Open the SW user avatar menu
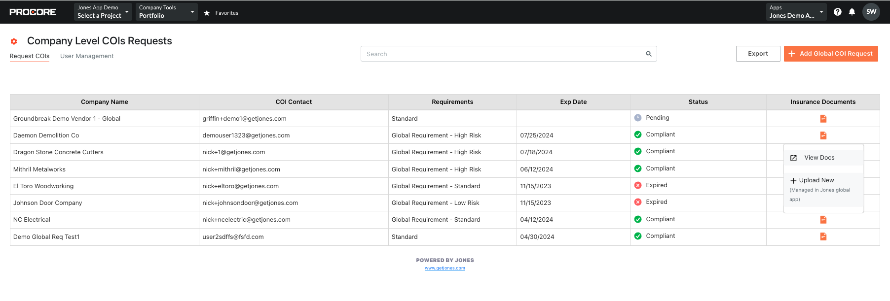 (871, 12)
